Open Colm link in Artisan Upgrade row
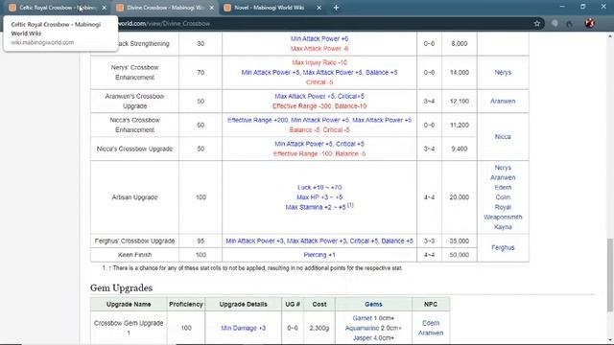 point(503,197)
